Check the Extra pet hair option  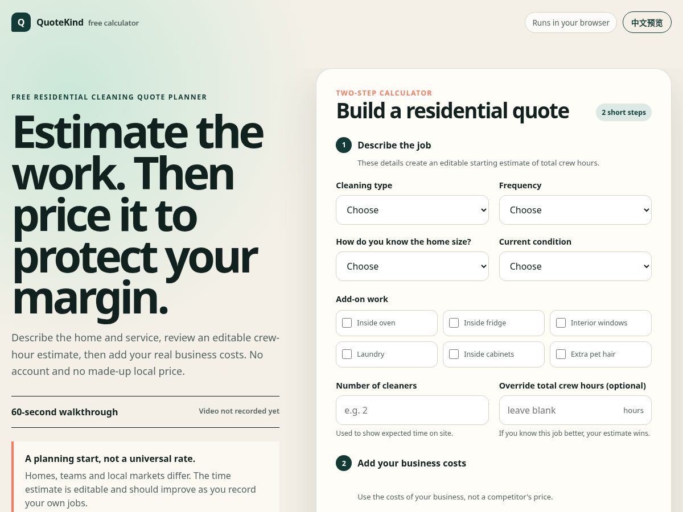[561, 354]
